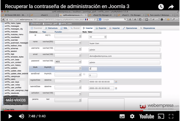Open calendar icon beside registerDate value
The image size is (180, 121).
tap(116, 82)
